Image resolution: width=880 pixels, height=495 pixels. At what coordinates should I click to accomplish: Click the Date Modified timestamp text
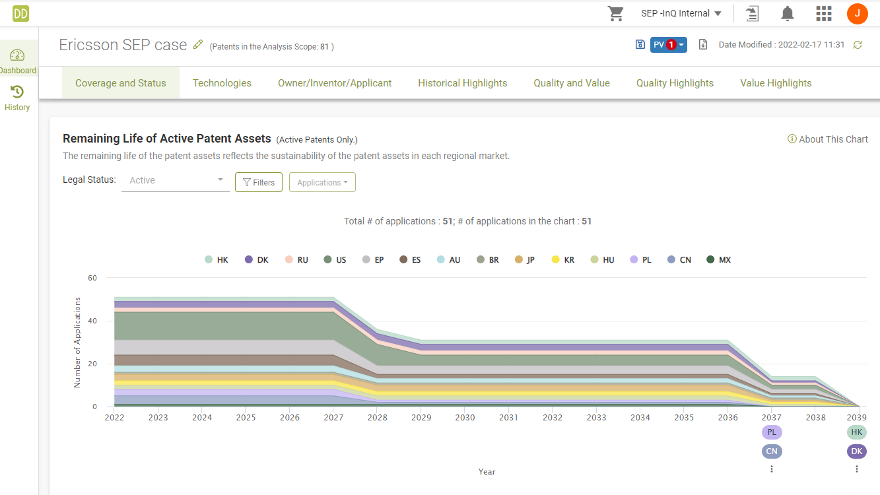pyautogui.click(x=782, y=45)
